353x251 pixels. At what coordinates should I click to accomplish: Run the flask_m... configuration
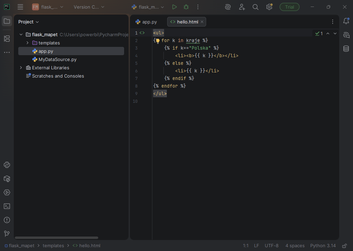click(174, 7)
